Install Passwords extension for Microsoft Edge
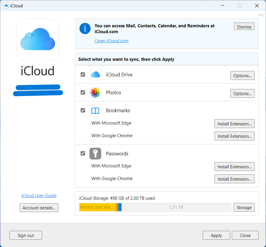Viewport: 266px width, 247px height. (235, 167)
